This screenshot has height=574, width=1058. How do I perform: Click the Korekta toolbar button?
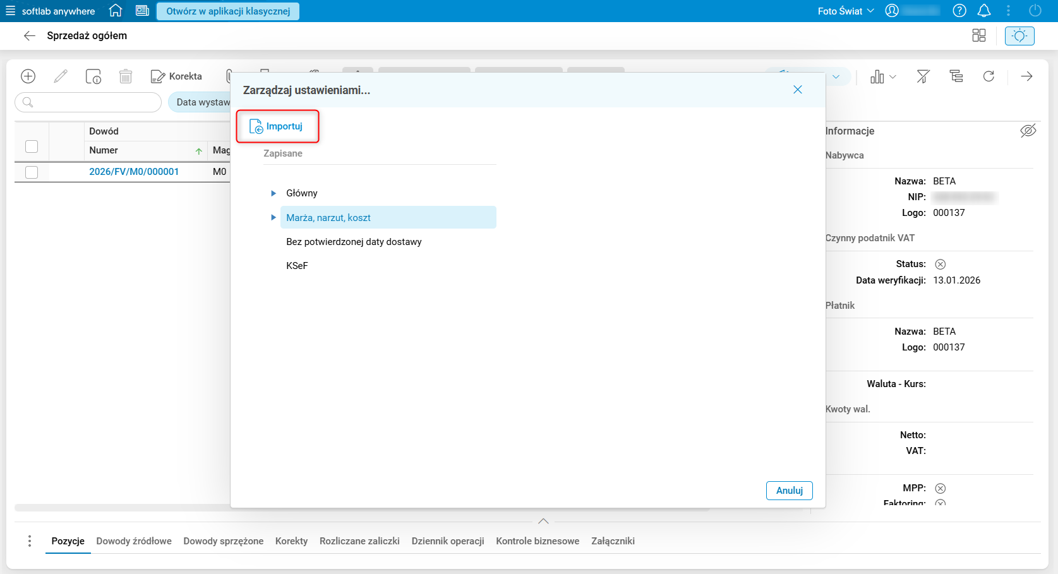pos(176,76)
